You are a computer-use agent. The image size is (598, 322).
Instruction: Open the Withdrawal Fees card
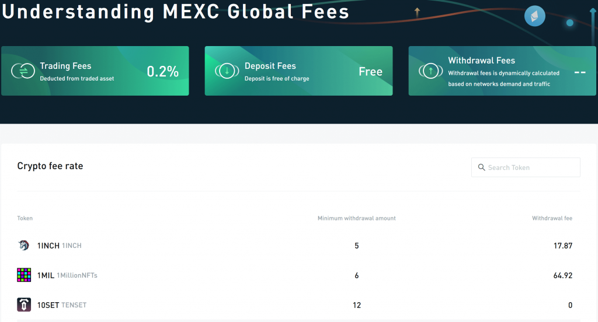pyautogui.click(x=502, y=71)
